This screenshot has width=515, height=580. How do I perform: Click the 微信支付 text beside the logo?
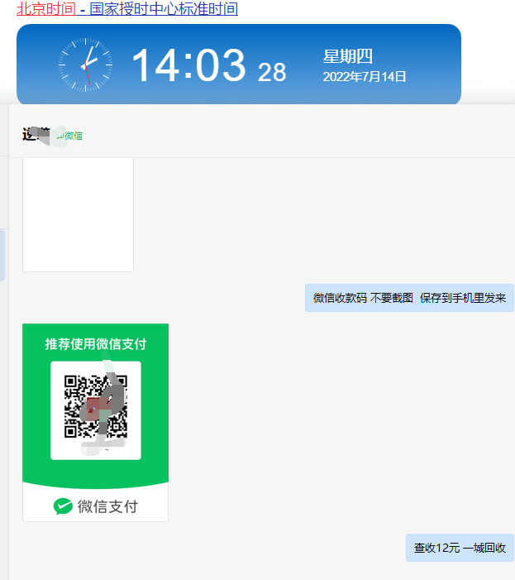coord(107,506)
